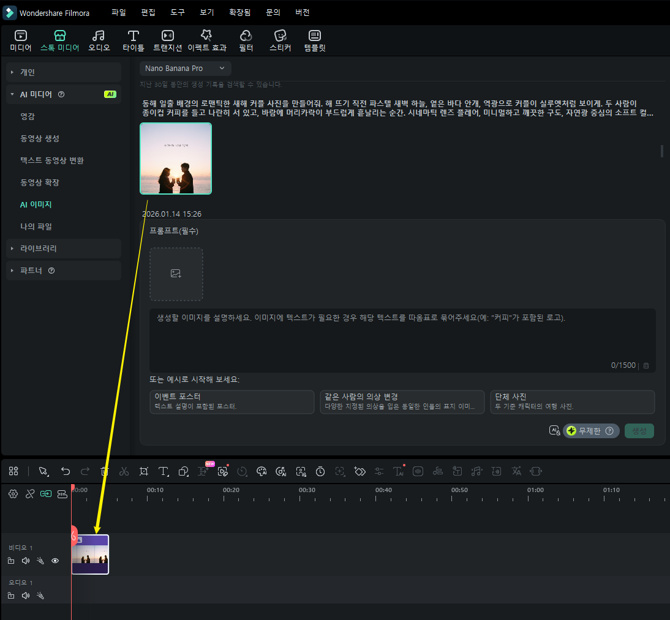This screenshot has width=670, height=620.
Task: Click the color palette icon in timeline toolbar
Action: click(x=262, y=471)
